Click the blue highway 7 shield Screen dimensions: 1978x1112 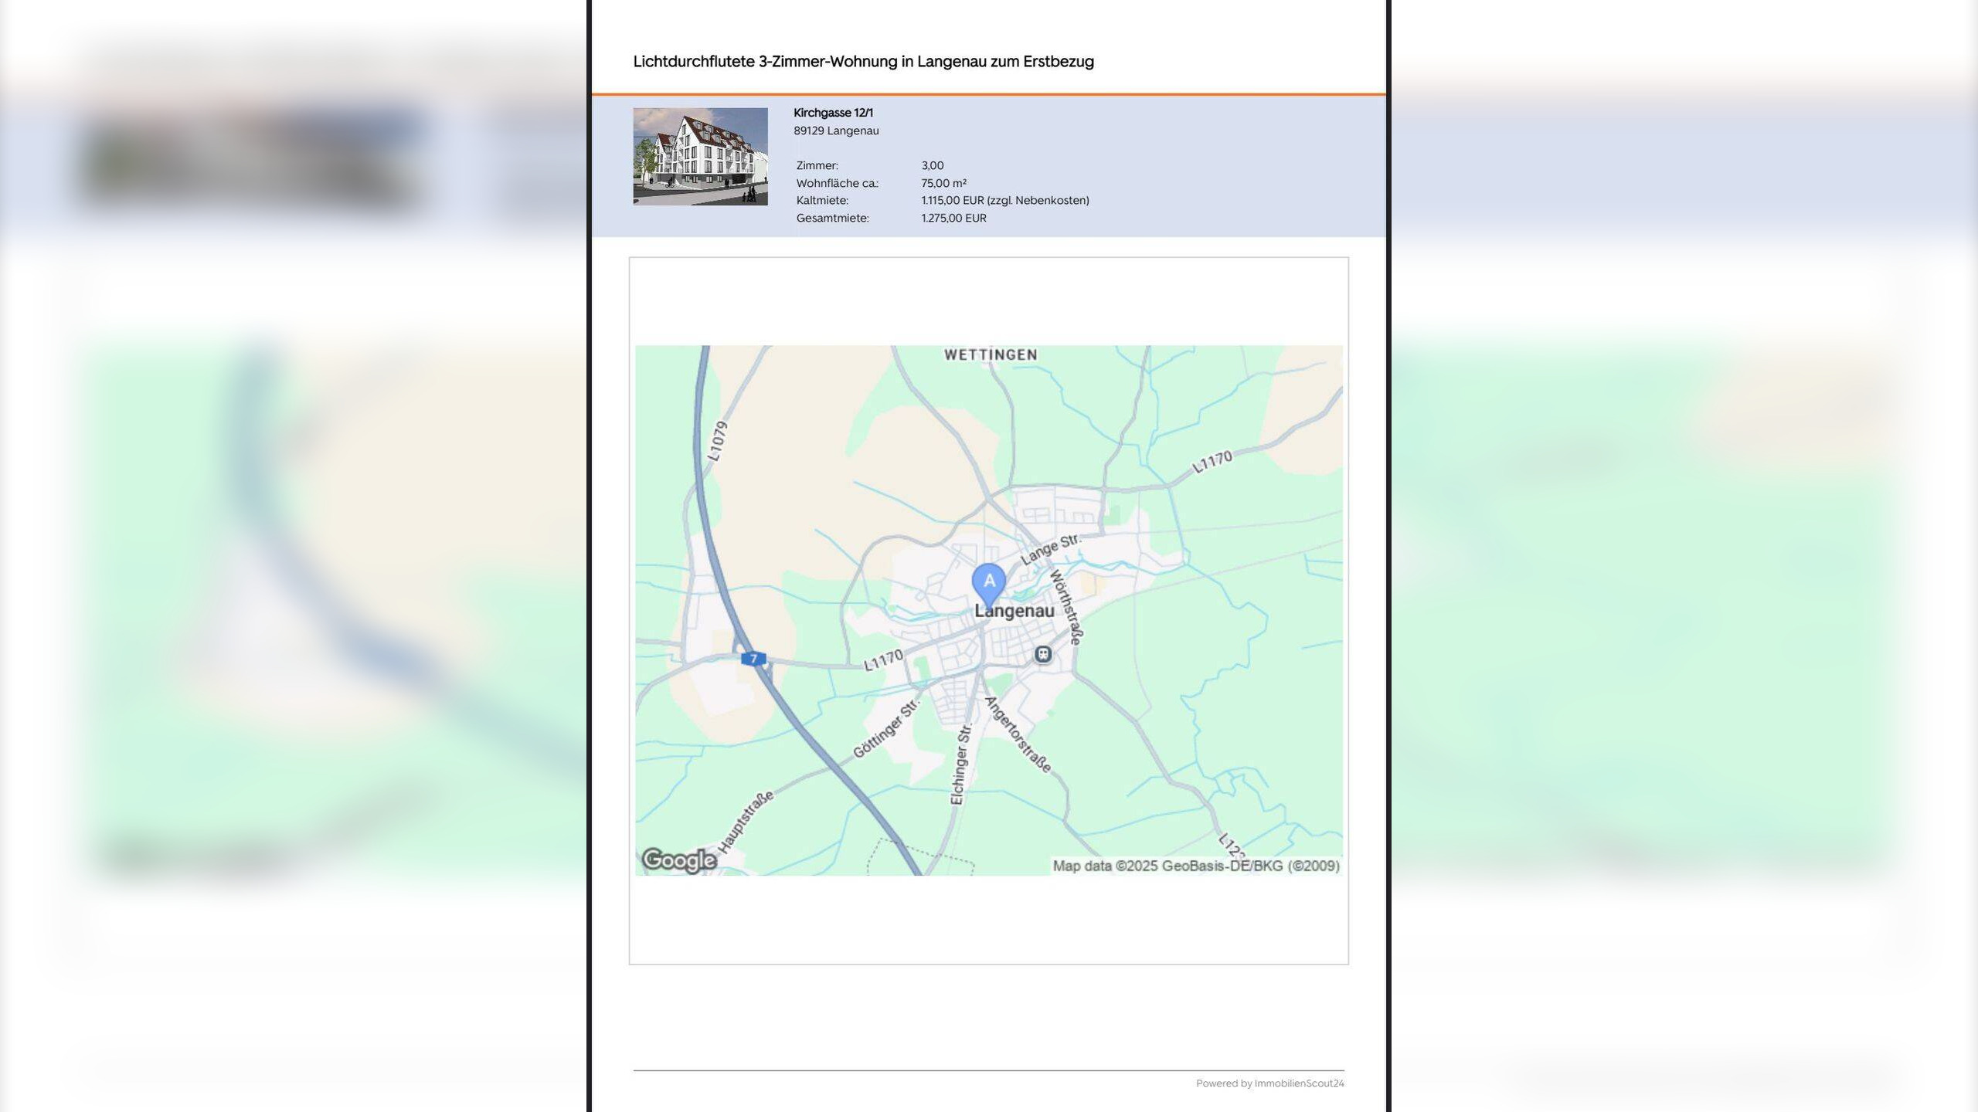click(x=753, y=659)
